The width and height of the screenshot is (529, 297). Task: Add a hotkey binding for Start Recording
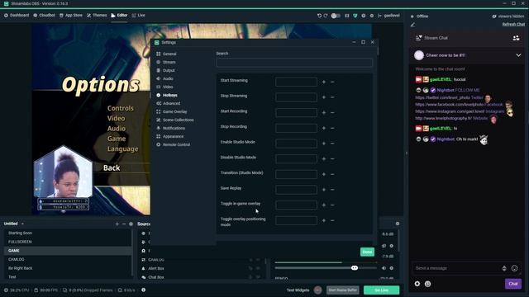(323, 112)
